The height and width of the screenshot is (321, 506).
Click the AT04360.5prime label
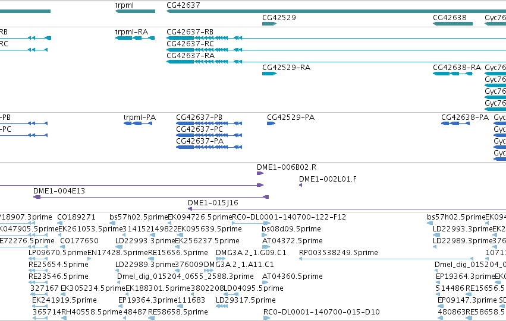pyautogui.click(x=293, y=277)
